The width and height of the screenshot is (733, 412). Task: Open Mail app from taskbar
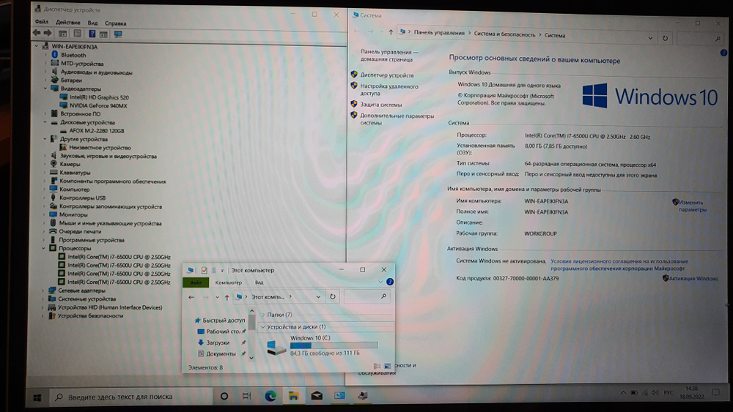click(317, 396)
